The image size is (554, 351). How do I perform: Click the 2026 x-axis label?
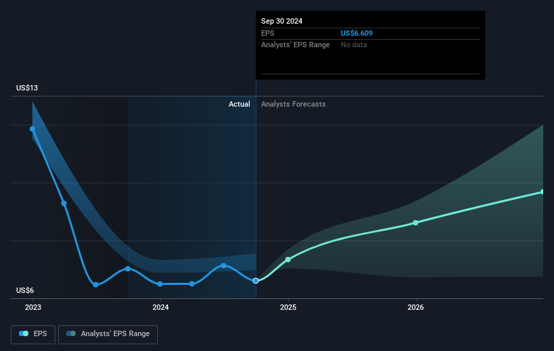click(x=416, y=308)
